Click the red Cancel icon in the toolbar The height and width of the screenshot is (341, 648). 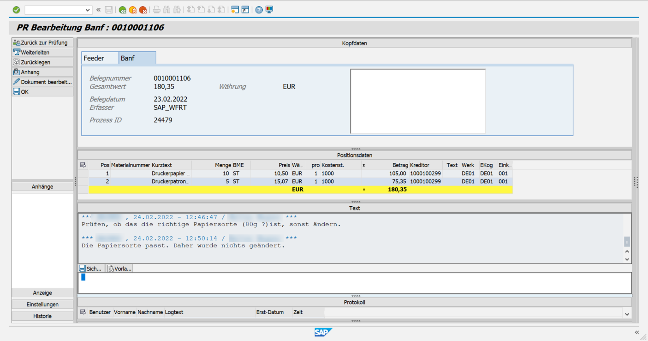144,9
